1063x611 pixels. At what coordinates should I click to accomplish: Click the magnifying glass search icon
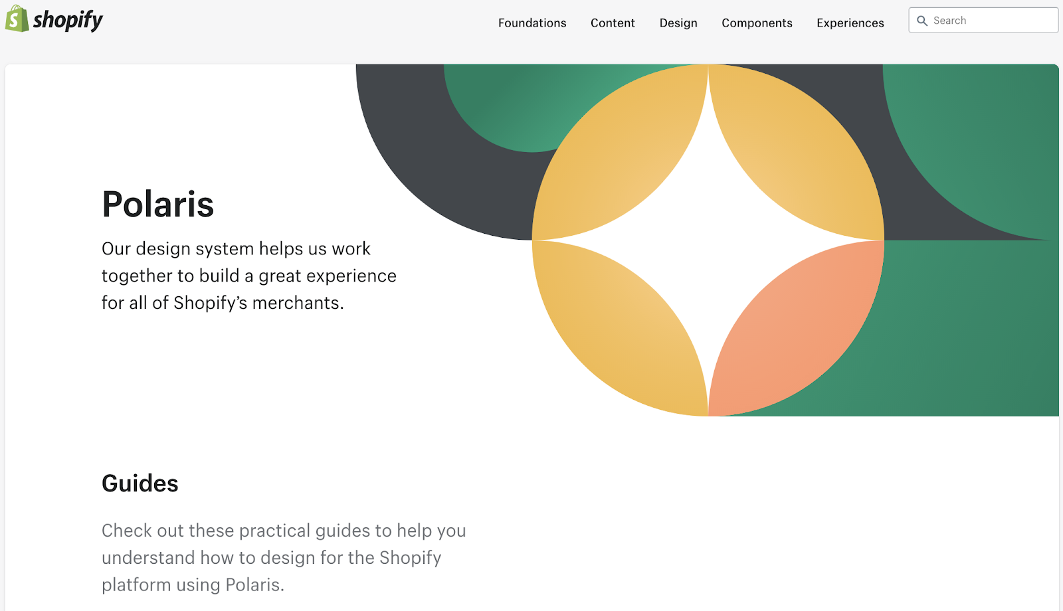pyautogui.click(x=922, y=21)
